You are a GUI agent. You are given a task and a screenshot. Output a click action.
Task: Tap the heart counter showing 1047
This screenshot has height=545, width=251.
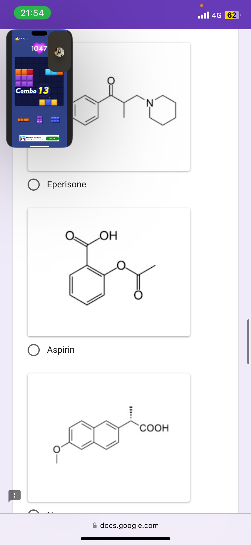point(39,48)
